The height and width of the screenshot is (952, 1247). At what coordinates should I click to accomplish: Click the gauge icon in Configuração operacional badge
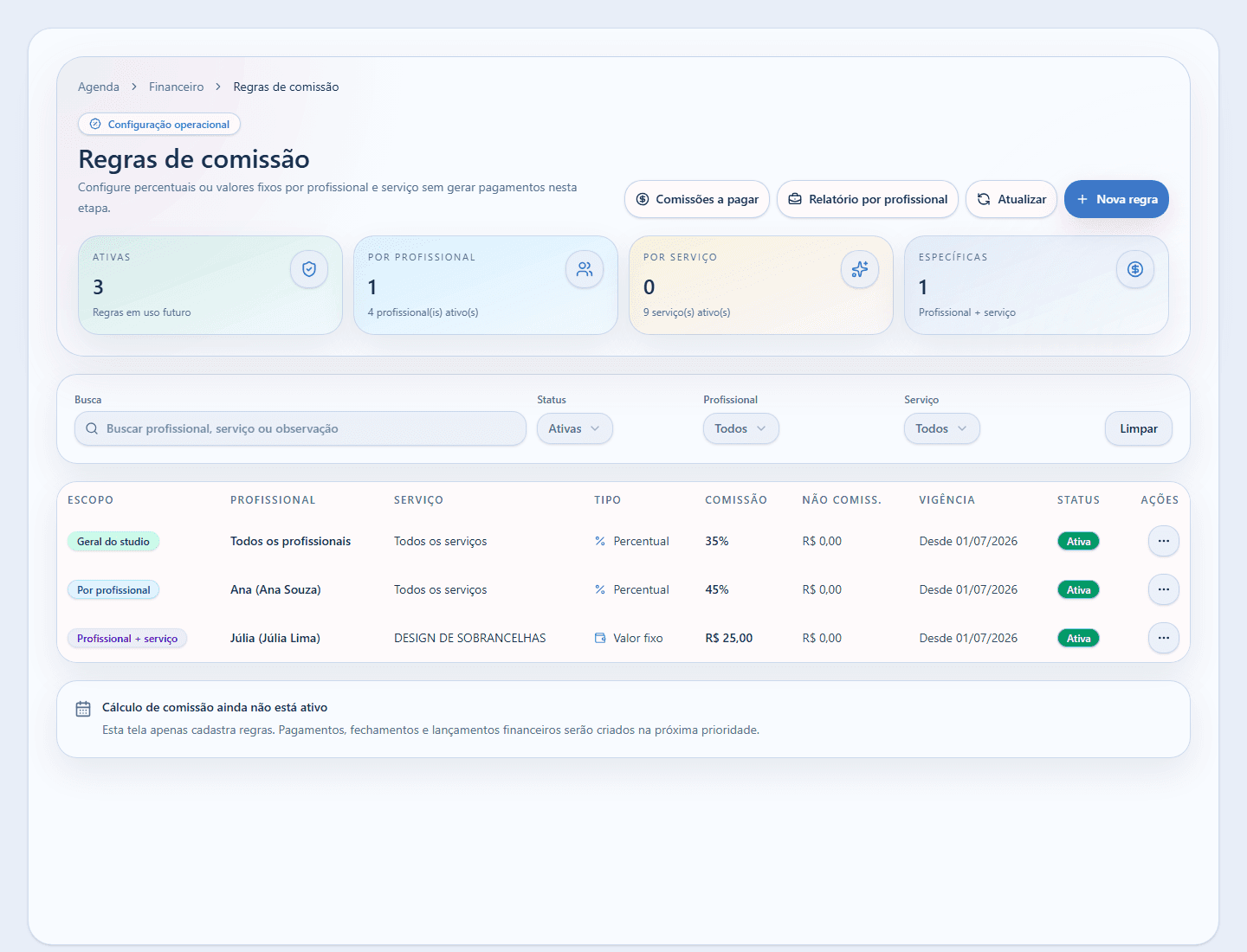click(95, 124)
